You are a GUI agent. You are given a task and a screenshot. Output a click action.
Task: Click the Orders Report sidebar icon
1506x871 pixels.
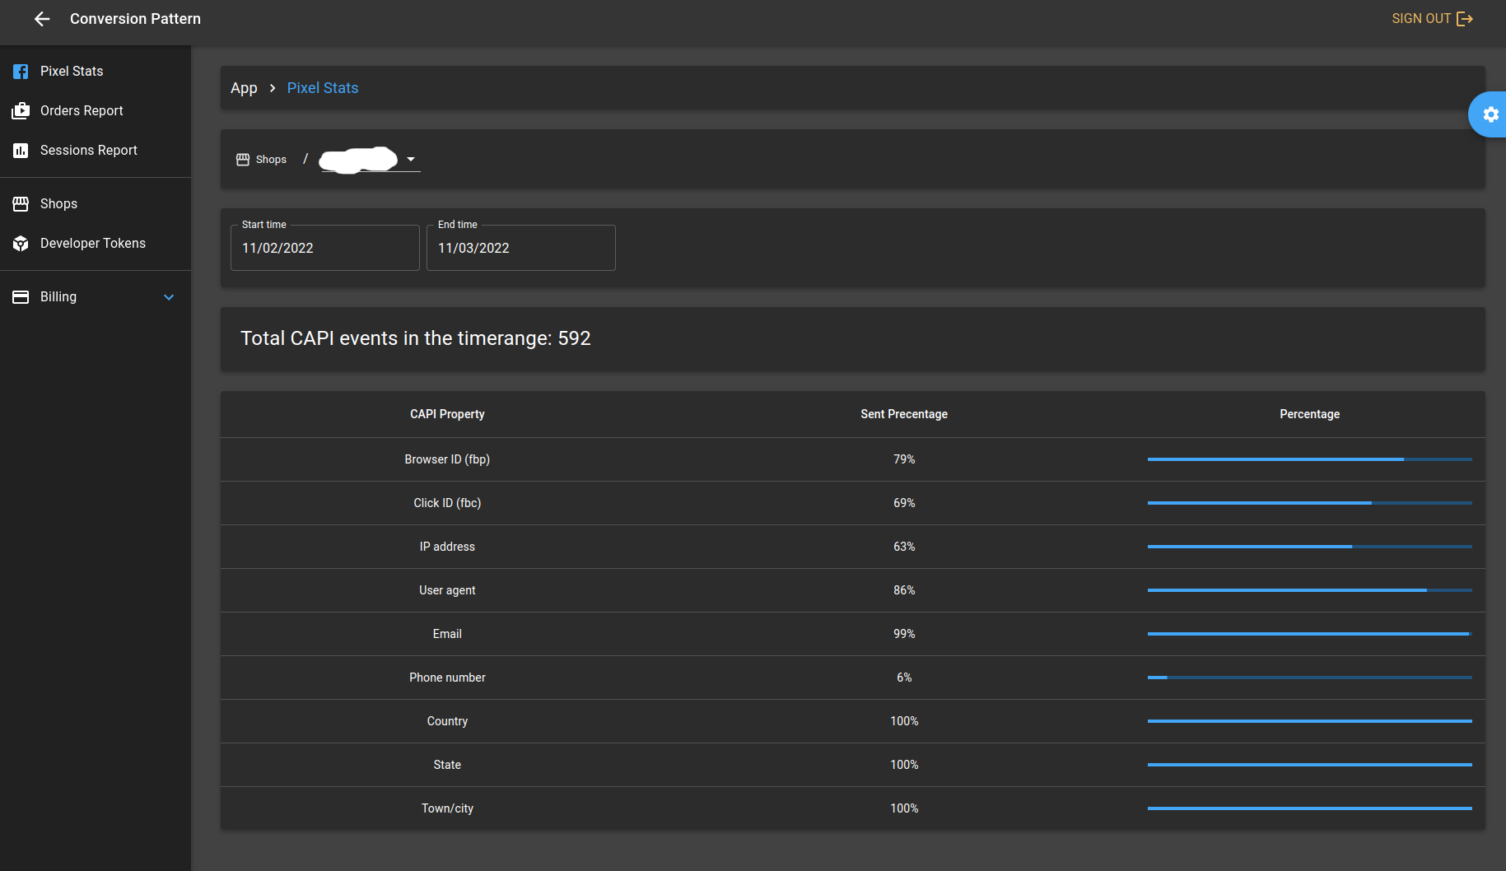[21, 111]
